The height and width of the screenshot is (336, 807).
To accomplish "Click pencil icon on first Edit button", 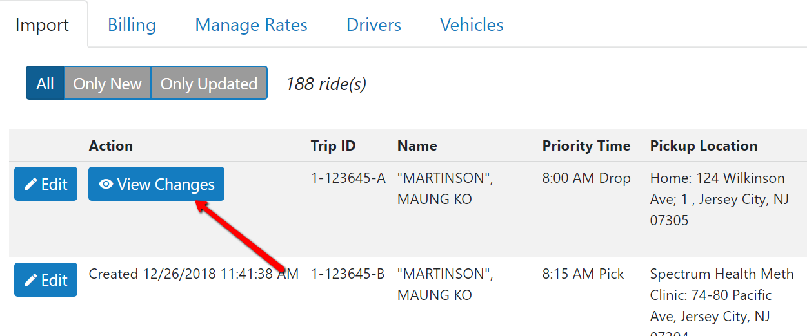I will coord(30,185).
